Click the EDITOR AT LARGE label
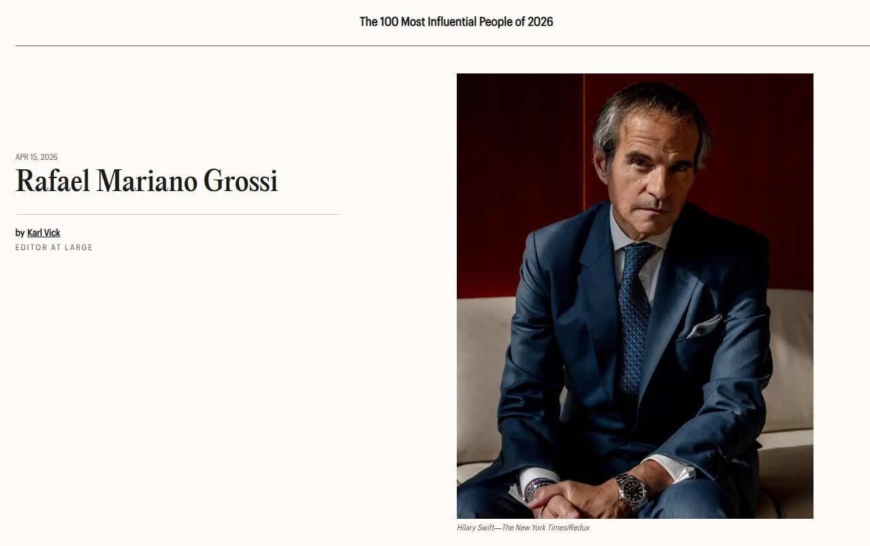 click(x=54, y=248)
